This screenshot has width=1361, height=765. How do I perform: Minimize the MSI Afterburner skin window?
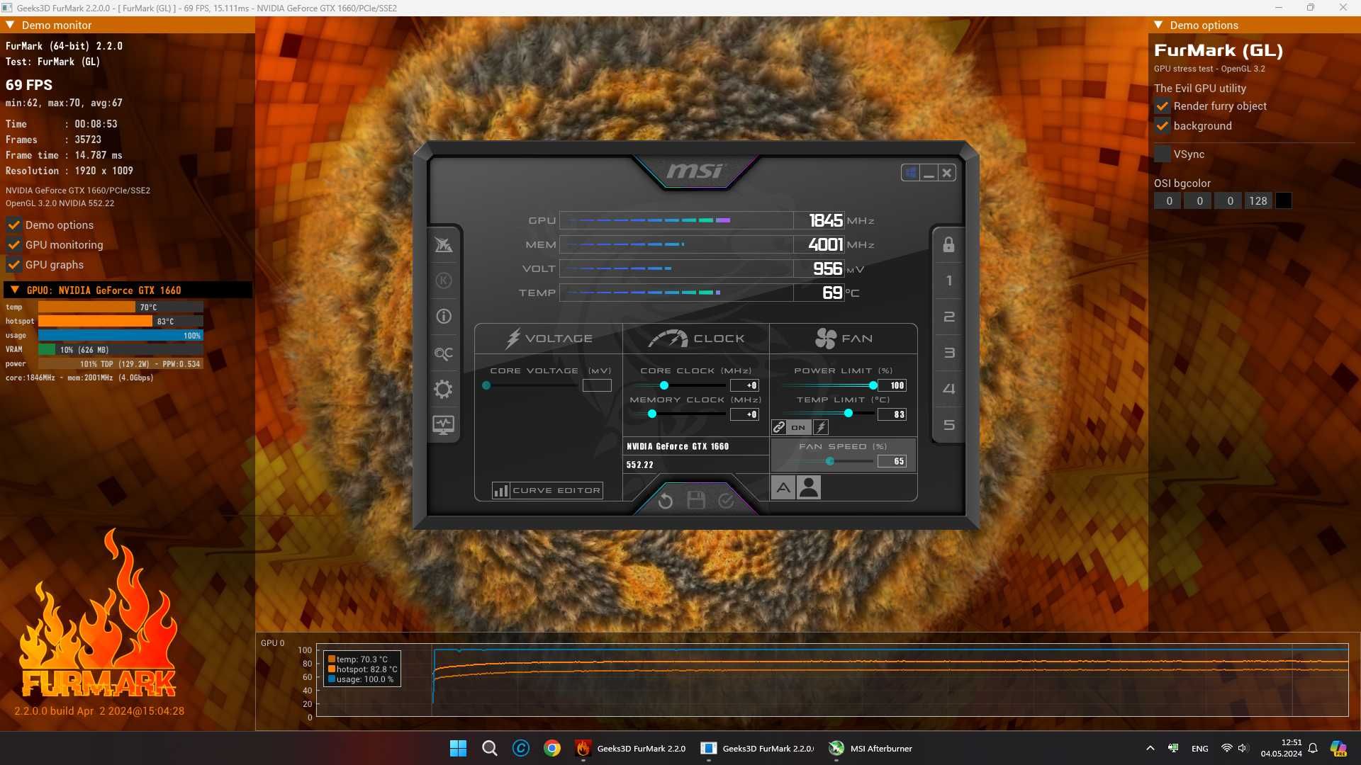(x=929, y=173)
